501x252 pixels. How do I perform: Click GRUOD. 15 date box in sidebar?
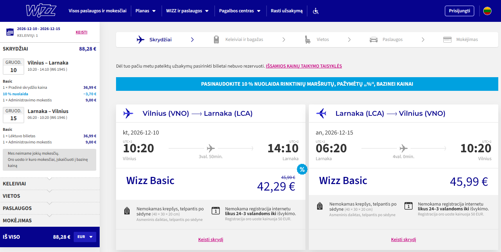[x=14, y=115]
